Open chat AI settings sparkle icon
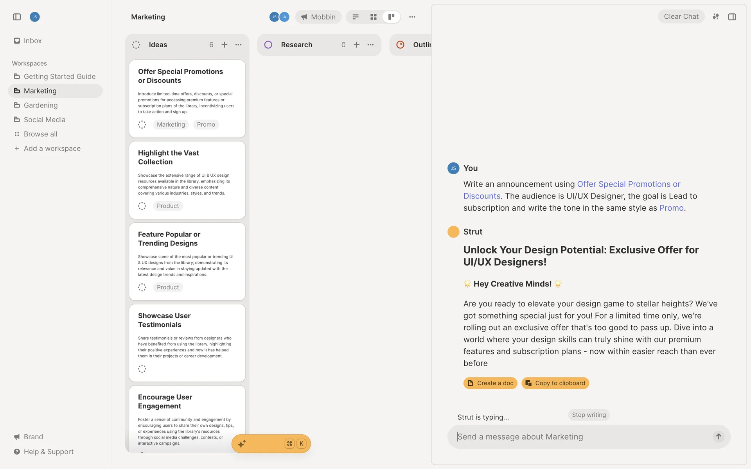The width and height of the screenshot is (751, 469). pos(715,17)
